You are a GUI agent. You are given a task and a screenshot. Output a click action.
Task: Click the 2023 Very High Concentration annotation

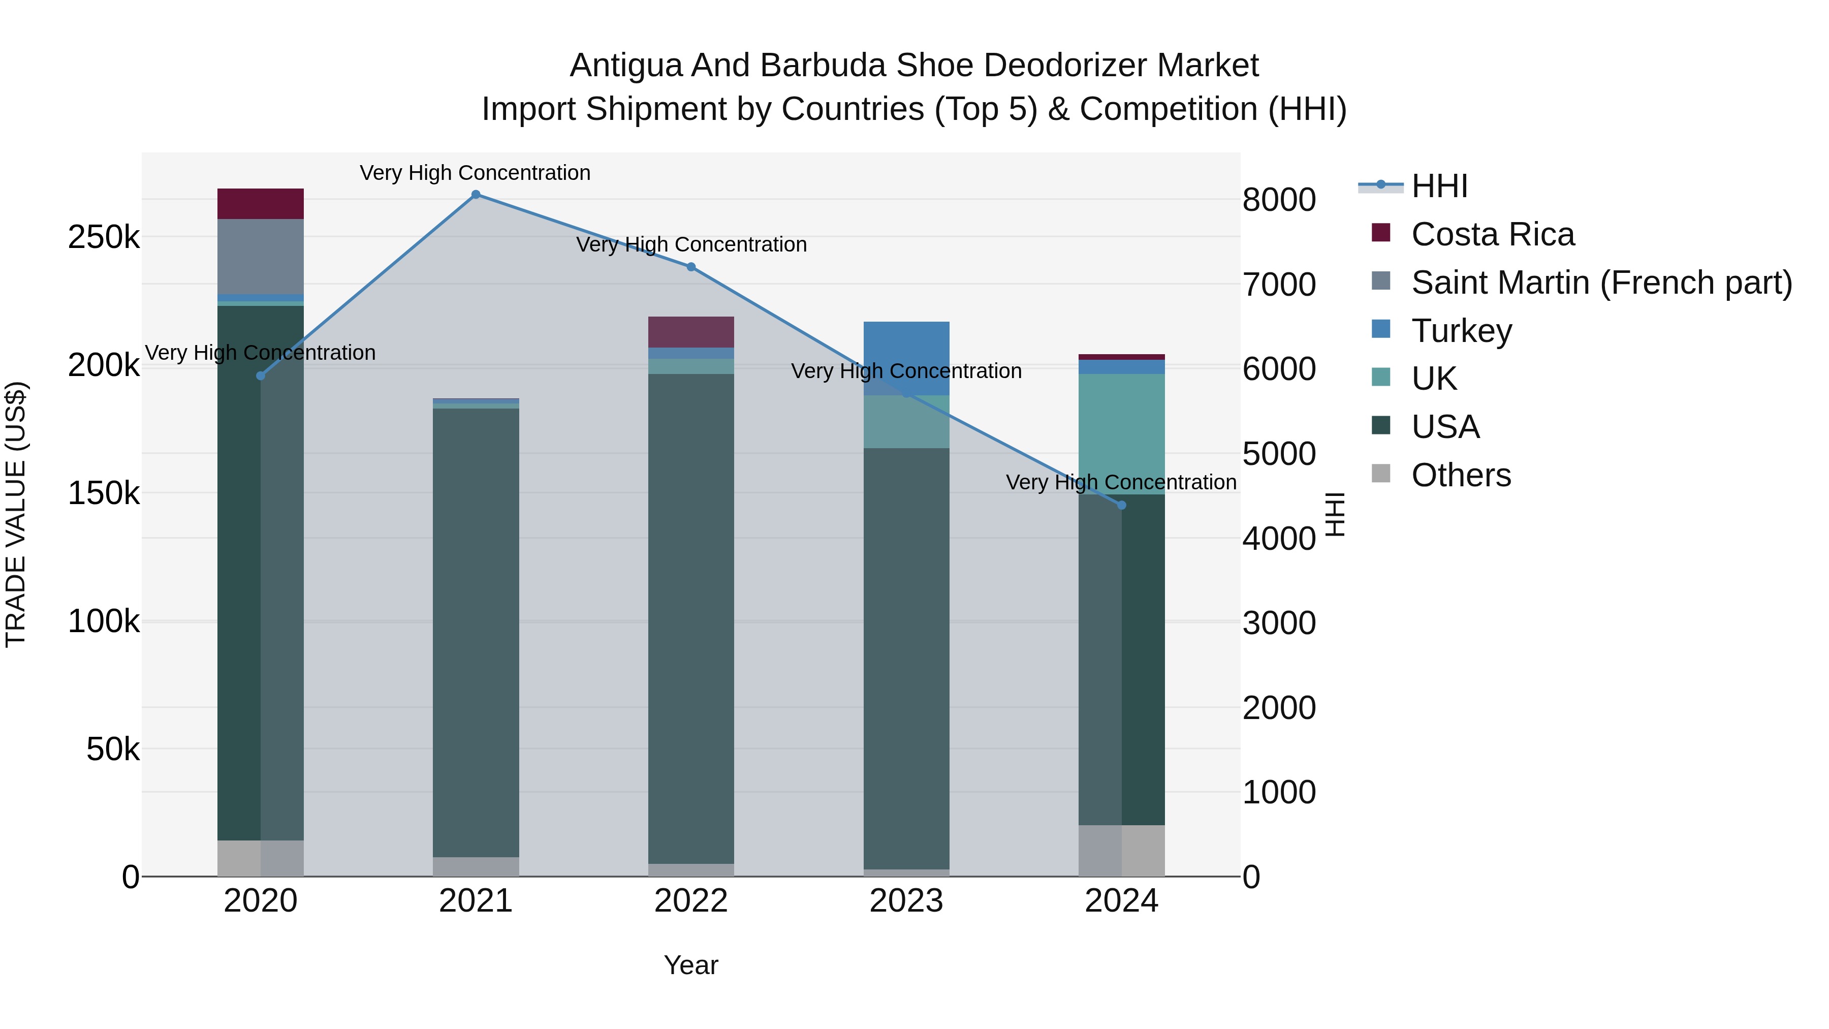[x=907, y=371]
